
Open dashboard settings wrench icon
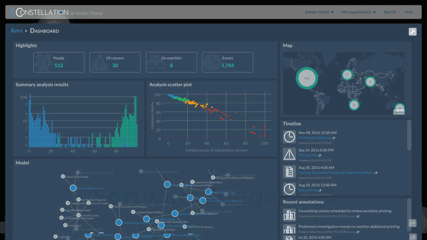click(x=413, y=32)
